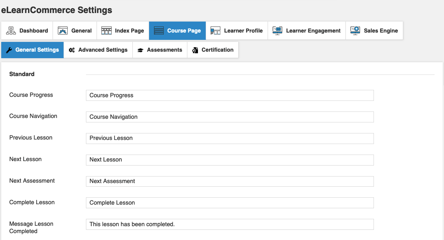Switch to the Advanced Settings sub-tab

pyautogui.click(x=98, y=50)
